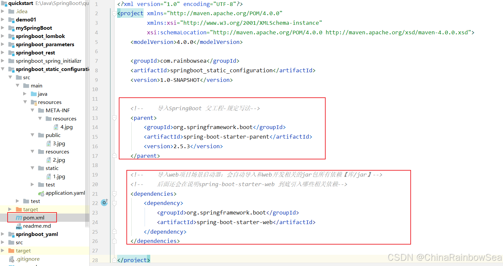Click the blue dependency gutter icon beside line 22

[x=105, y=203]
